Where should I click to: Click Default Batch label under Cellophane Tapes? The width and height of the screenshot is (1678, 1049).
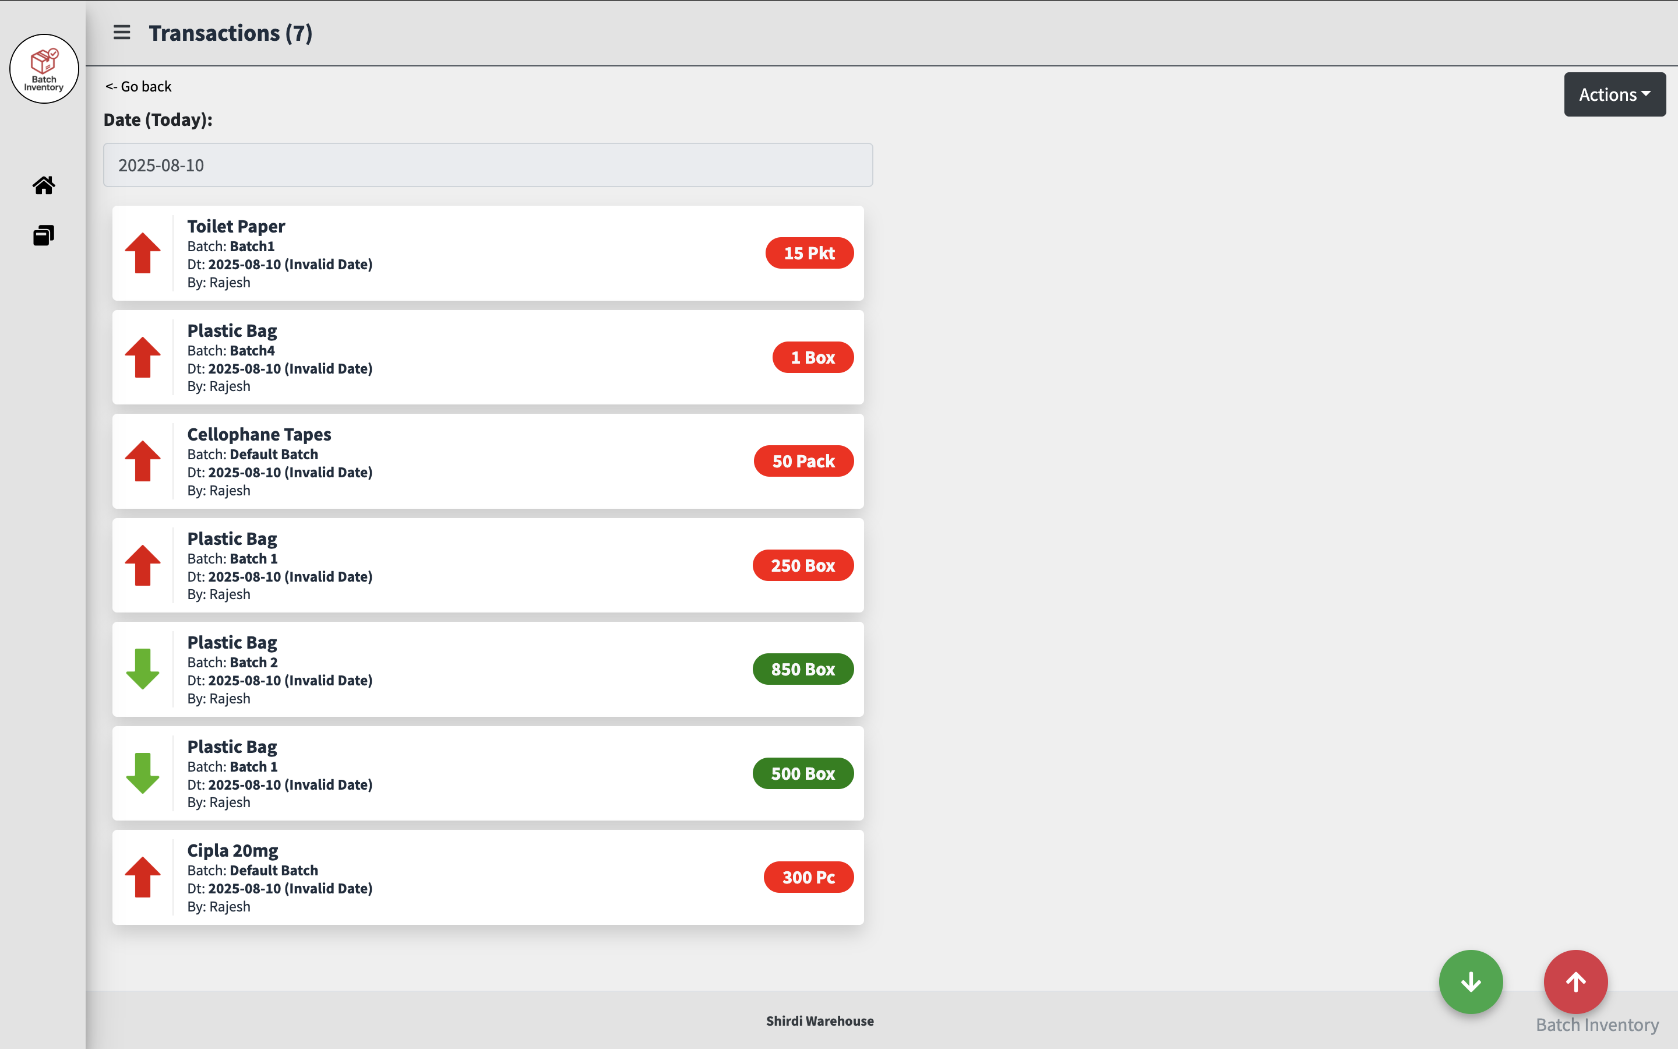(274, 455)
